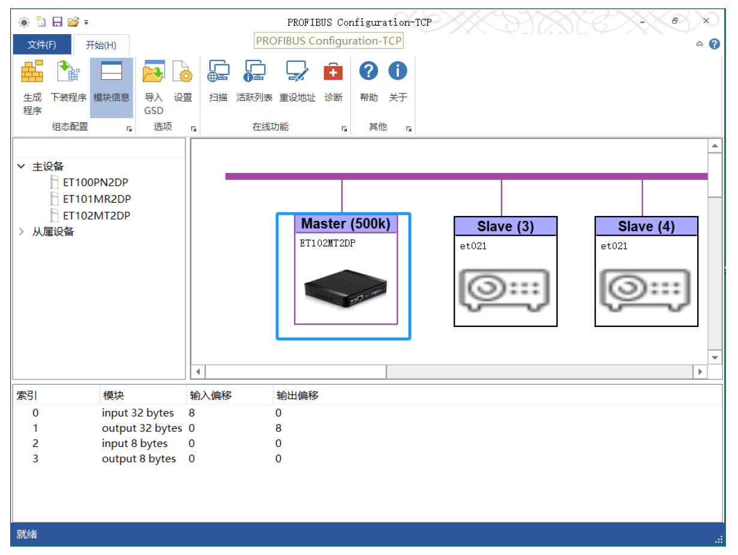Open 组态配置 group dialog launcher

(129, 128)
